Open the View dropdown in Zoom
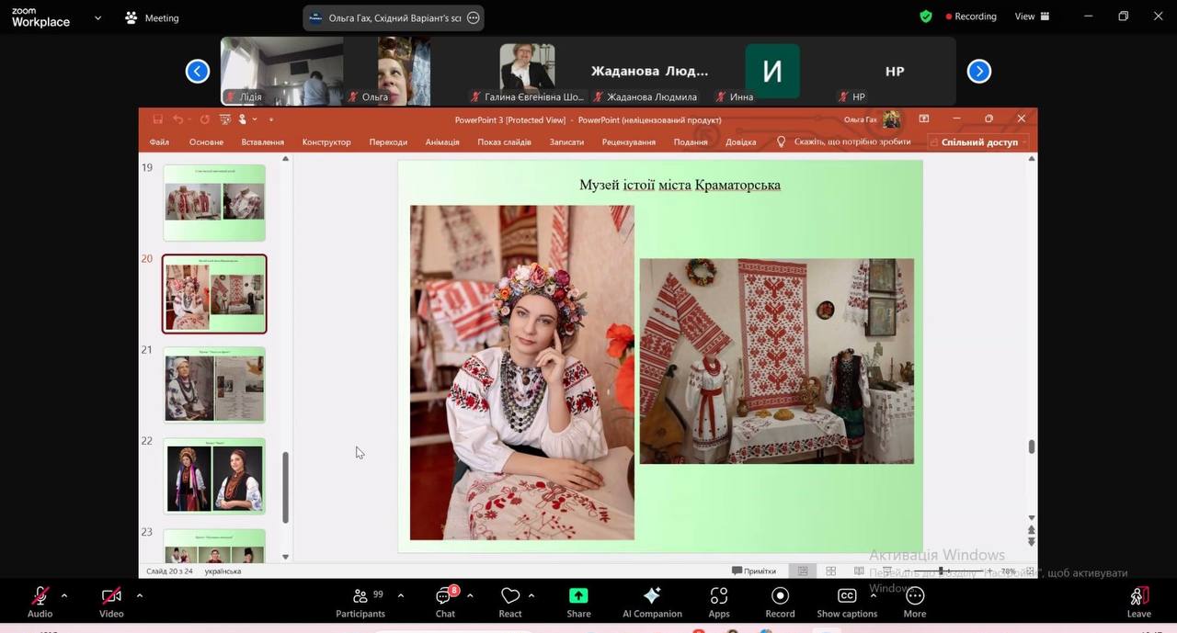This screenshot has height=633, width=1177. pyautogui.click(x=1031, y=17)
